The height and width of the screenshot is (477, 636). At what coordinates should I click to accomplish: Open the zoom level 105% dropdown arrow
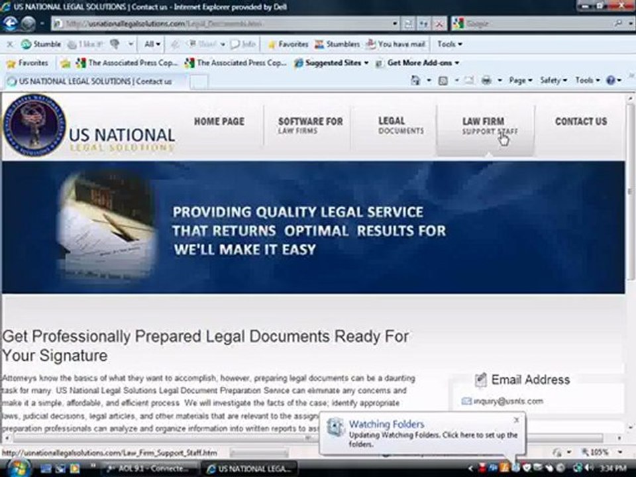point(620,451)
